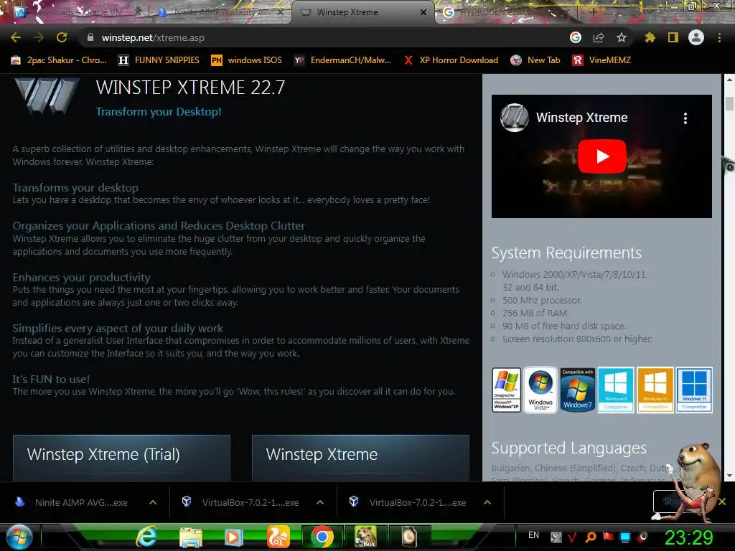Screen dimensions: 735x551
Task: Click the Google icon in address bar
Action: click(x=576, y=37)
